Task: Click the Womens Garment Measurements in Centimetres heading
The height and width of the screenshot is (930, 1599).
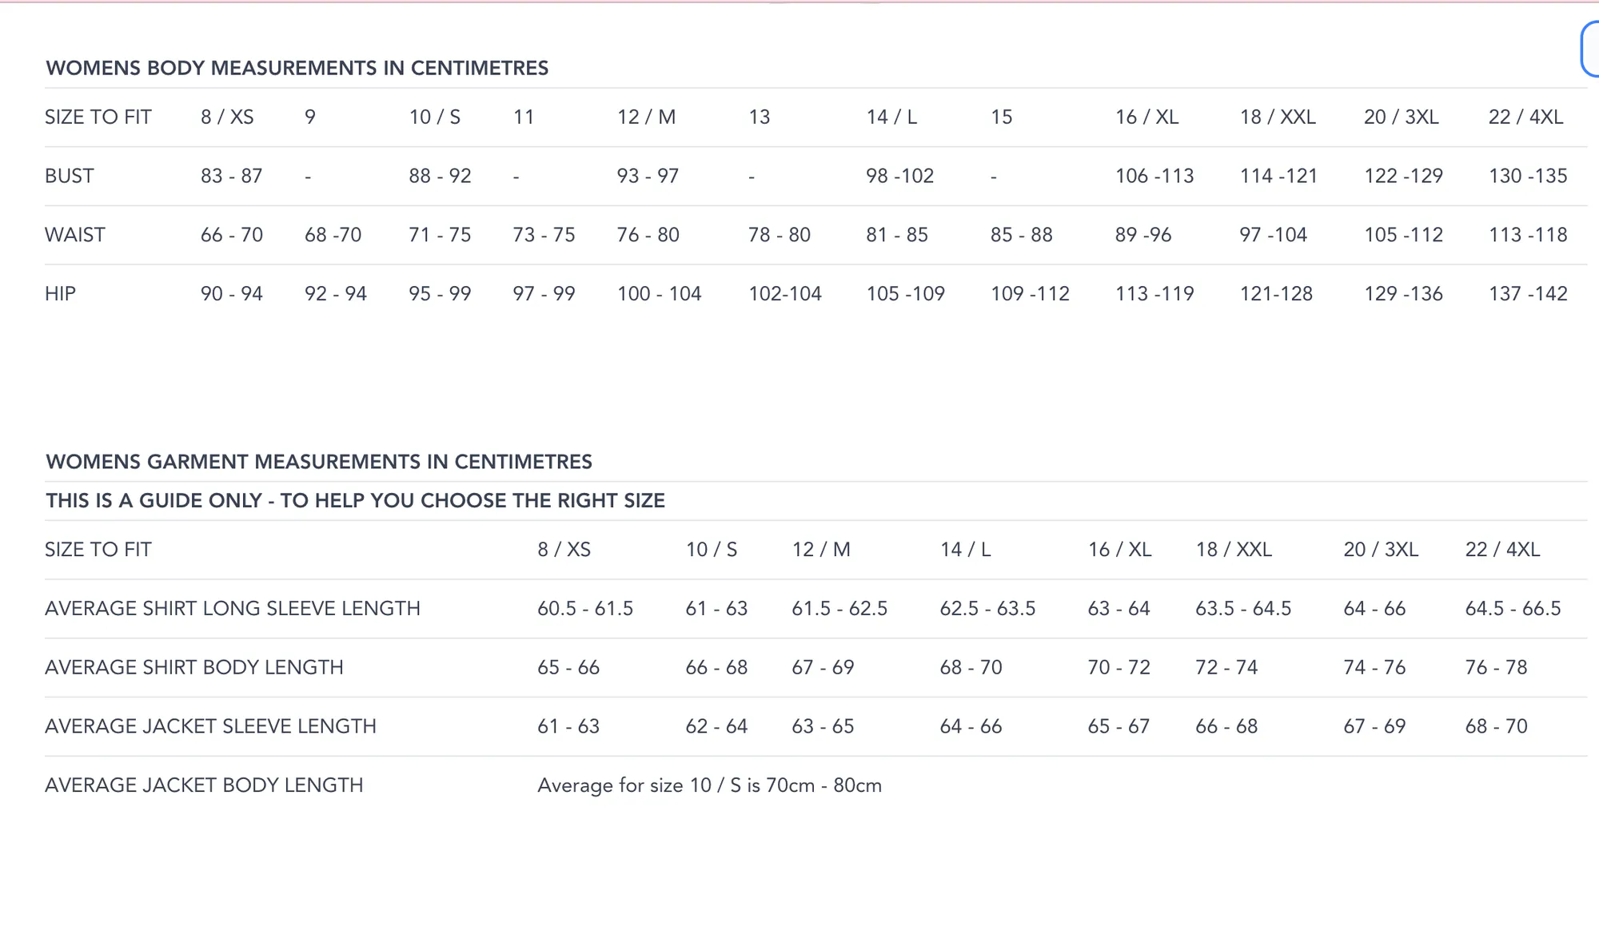Action: 319,462
